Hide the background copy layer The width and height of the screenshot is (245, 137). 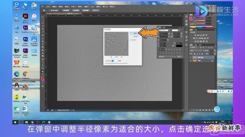coord(190,58)
